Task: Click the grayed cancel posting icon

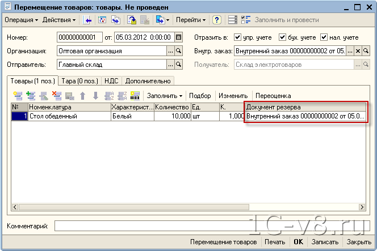Action: (x=145, y=20)
